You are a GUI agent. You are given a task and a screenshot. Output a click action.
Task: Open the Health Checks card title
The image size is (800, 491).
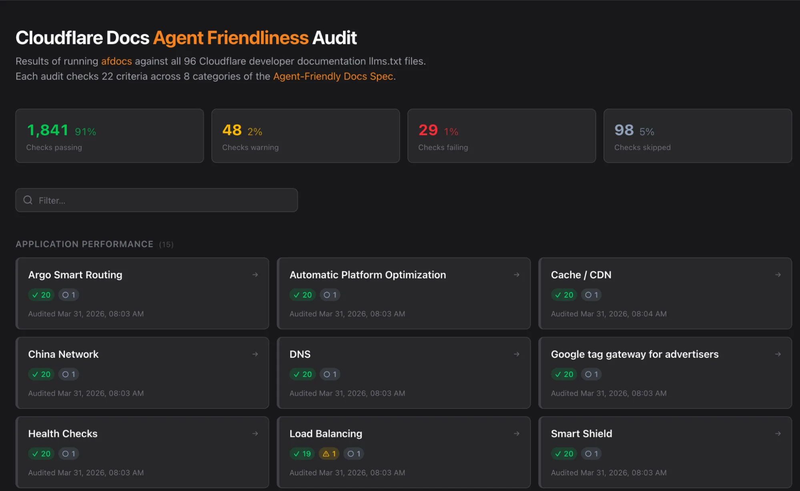63,434
